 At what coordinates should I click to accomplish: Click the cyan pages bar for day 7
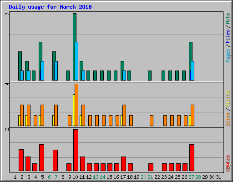(x=56, y=71)
